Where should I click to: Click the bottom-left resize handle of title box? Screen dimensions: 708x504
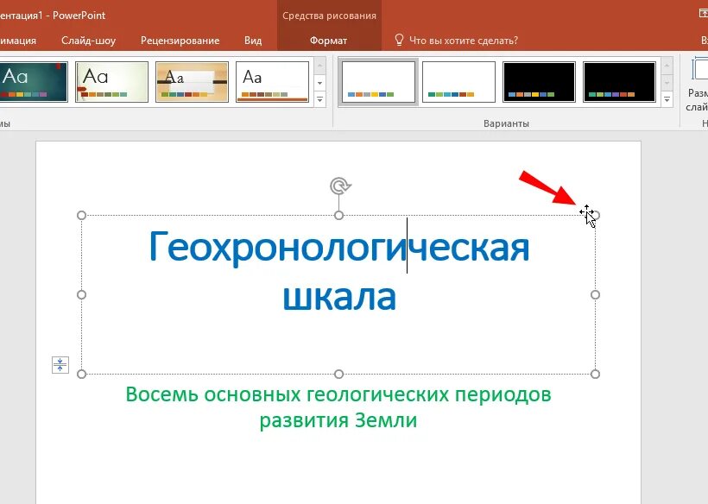pos(82,374)
